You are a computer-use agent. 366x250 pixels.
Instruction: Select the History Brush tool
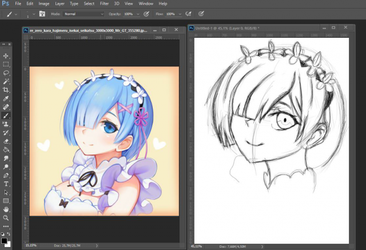click(6, 133)
